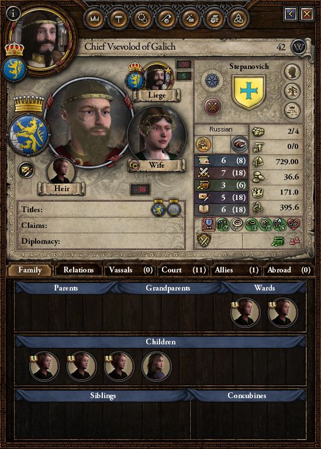Image resolution: width=321 pixels, height=449 pixels.
Task: Open the Wikipedia link W icon
Action: click(299, 47)
